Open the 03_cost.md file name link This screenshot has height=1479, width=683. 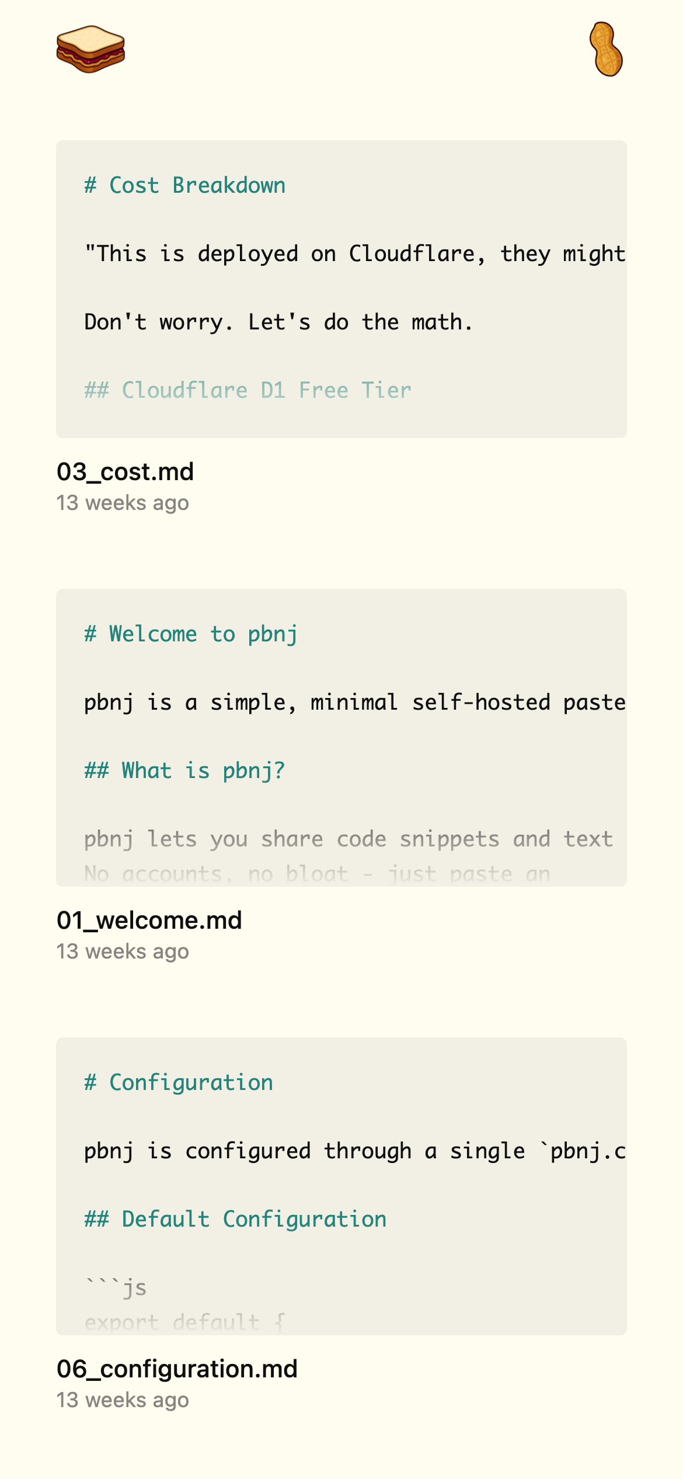click(x=125, y=472)
